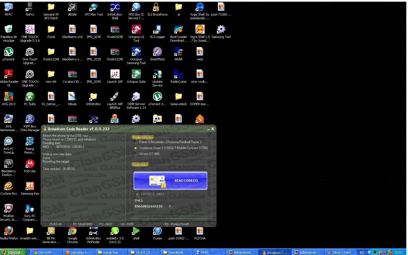Open Octopus LG Tool icon
The image size is (408, 255).
[136, 33]
